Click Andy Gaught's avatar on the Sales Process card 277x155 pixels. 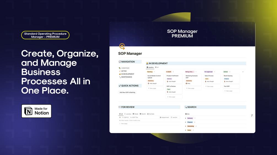click(x=205, y=81)
